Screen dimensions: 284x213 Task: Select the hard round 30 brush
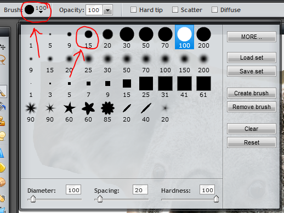(x=127, y=37)
